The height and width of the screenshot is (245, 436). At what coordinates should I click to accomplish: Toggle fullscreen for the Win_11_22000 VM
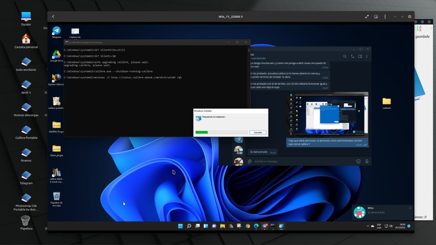[x=367, y=17]
